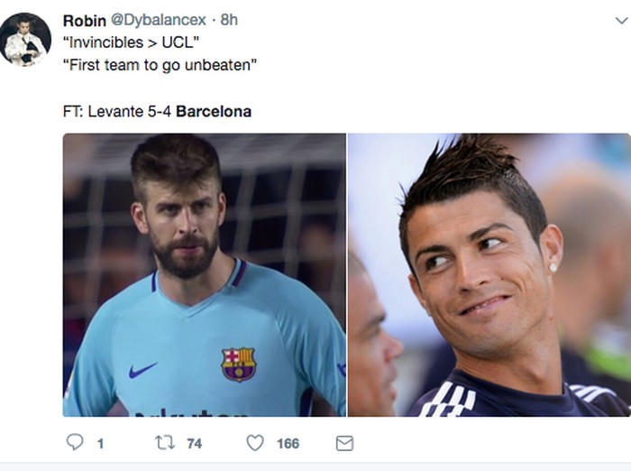Click the 8h timestamp
The width and height of the screenshot is (631, 471).
pyautogui.click(x=229, y=20)
